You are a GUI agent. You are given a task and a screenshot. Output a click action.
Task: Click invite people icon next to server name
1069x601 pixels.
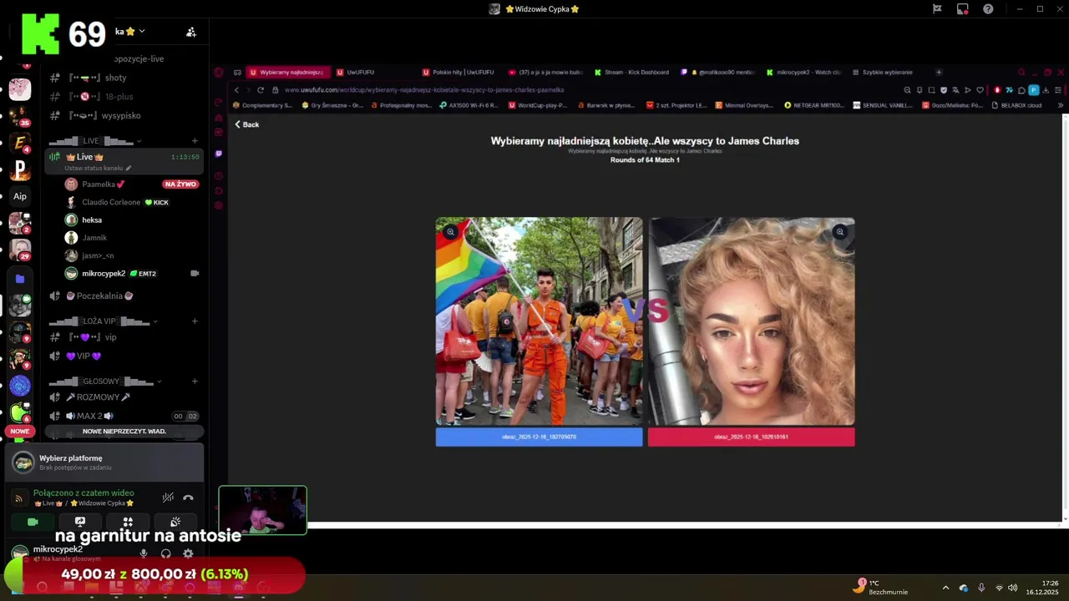tap(191, 32)
